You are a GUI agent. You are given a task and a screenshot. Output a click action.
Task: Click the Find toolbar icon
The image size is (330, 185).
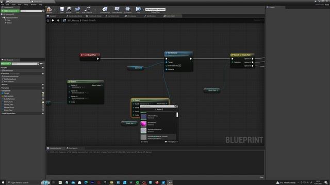click(78, 9)
